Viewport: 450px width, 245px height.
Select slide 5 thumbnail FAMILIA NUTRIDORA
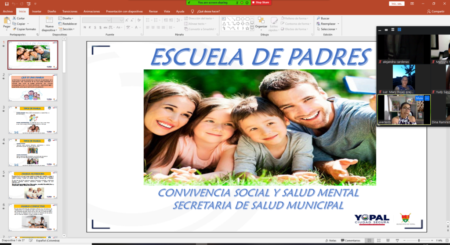(x=33, y=185)
